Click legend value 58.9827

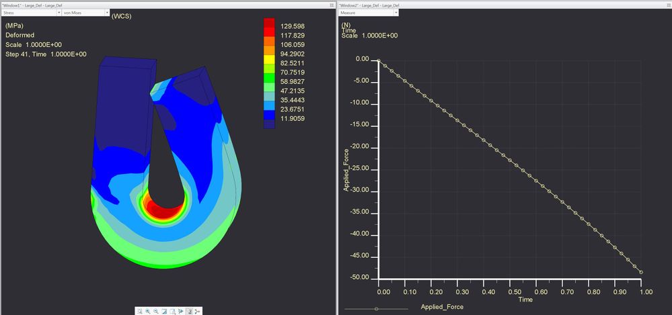pyautogui.click(x=292, y=81)
